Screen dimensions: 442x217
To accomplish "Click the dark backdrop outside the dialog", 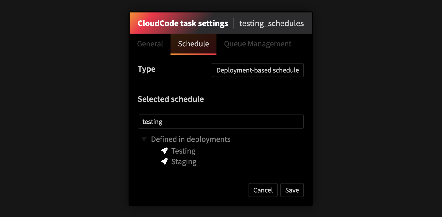I will [x=64, y=107].
